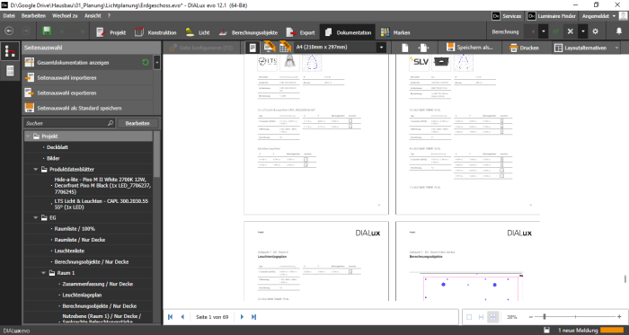The width and height of the screenshot is (629, 335).
Task: Click the search magnifier icon
Action: pos(111,123)
